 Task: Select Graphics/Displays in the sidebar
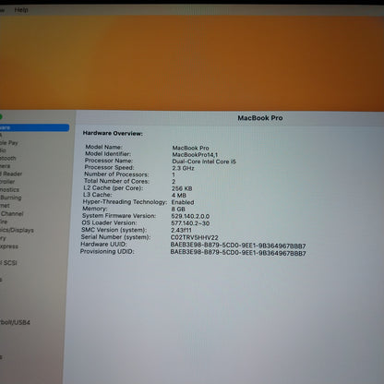point(17,230)
